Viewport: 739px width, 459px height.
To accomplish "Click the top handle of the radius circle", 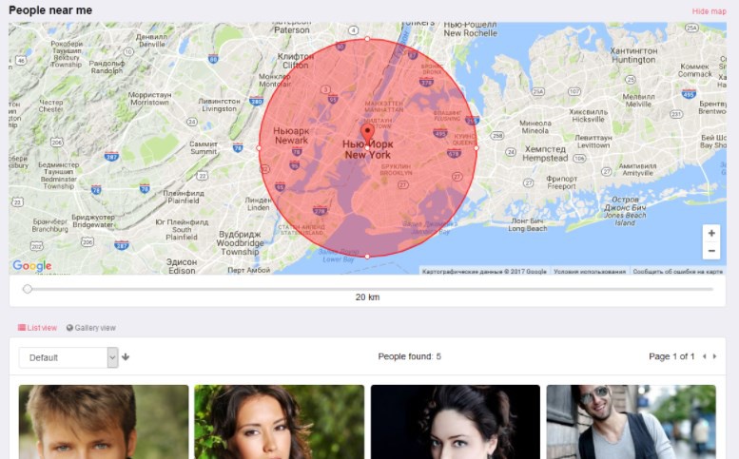I will coord(368,39).
